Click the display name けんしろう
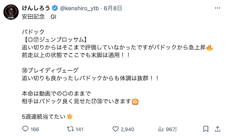 click(36, 8)
